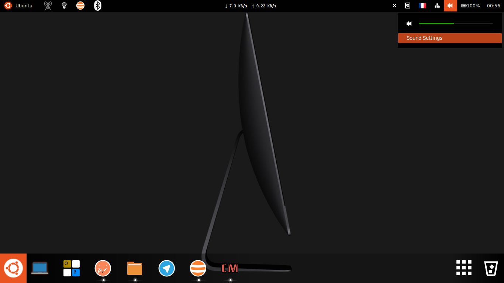Open the Bluetooth indicator in the top panel
Screen dimensions: 504x283
coord(97,6)
